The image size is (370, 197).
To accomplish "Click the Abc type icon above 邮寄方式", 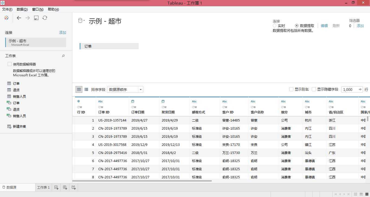I will [x=194, y=101].
